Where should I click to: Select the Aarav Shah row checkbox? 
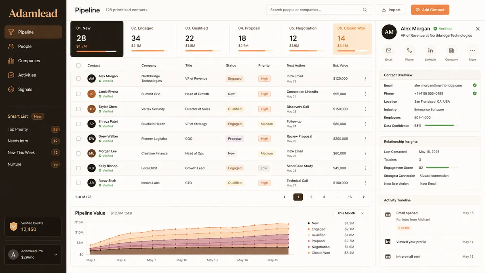point(78,183)
